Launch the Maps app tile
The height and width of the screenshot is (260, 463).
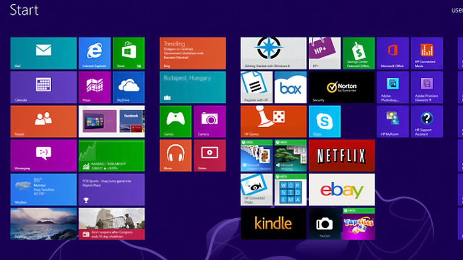point(95,87)
